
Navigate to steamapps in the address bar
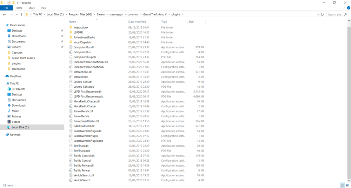(116, 14)
